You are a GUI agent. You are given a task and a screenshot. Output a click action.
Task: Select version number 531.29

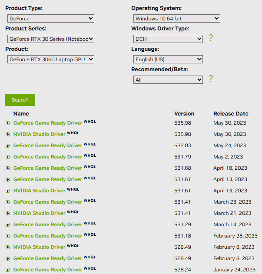182,224
